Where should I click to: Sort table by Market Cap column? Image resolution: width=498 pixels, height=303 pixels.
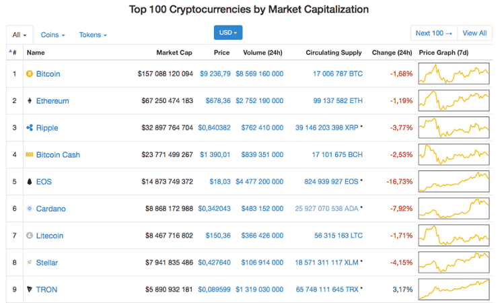point(174,53)
